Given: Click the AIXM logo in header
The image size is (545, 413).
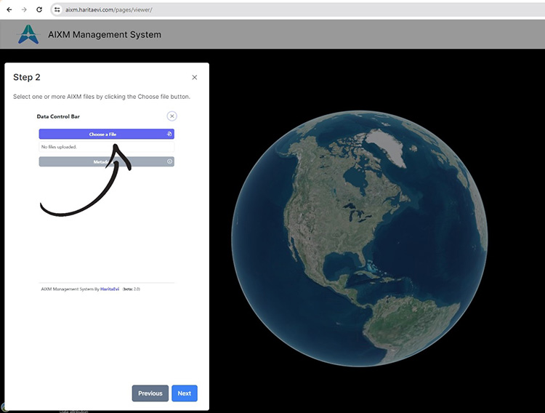Looking at the screenshot, I should 28,34.
